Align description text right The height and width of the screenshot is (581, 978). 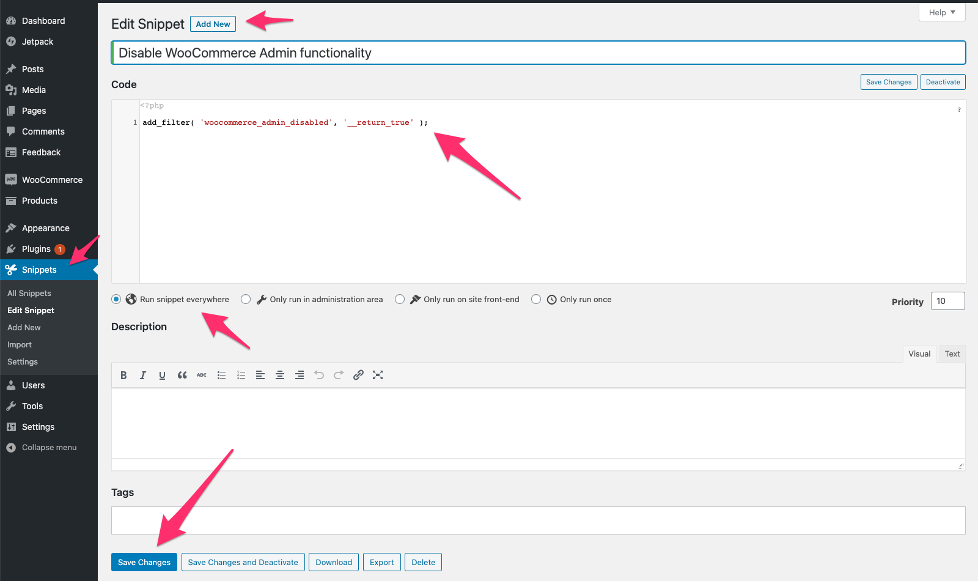(x=300, y=375)
